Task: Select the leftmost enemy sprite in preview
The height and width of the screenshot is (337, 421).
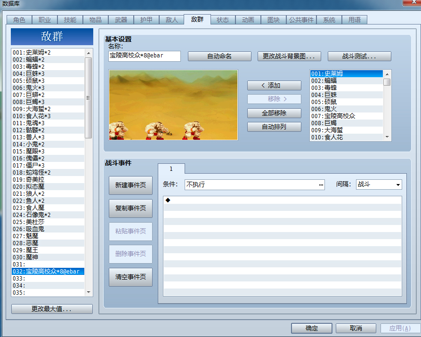Action: [x=117, y=130]
